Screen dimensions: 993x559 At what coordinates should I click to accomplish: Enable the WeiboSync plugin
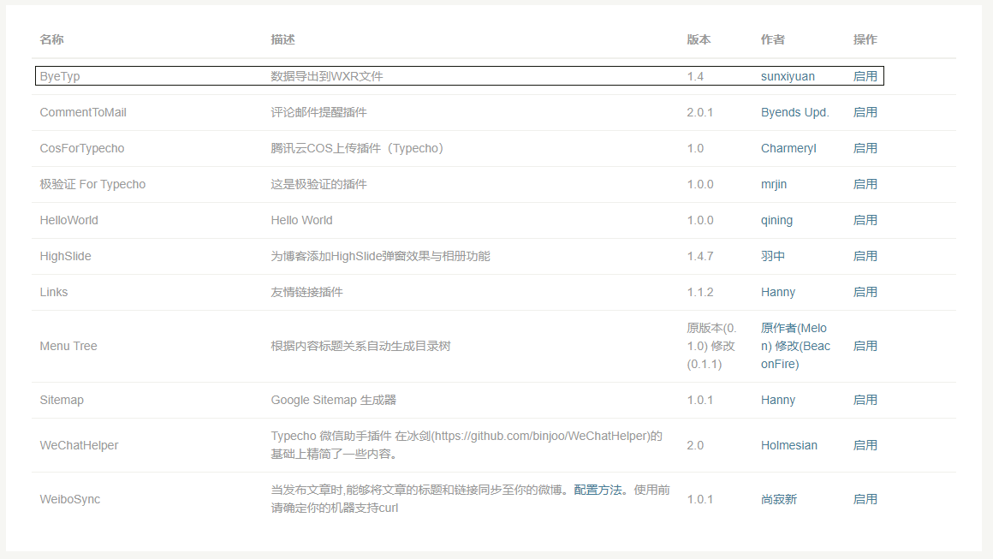pos(865,499)
